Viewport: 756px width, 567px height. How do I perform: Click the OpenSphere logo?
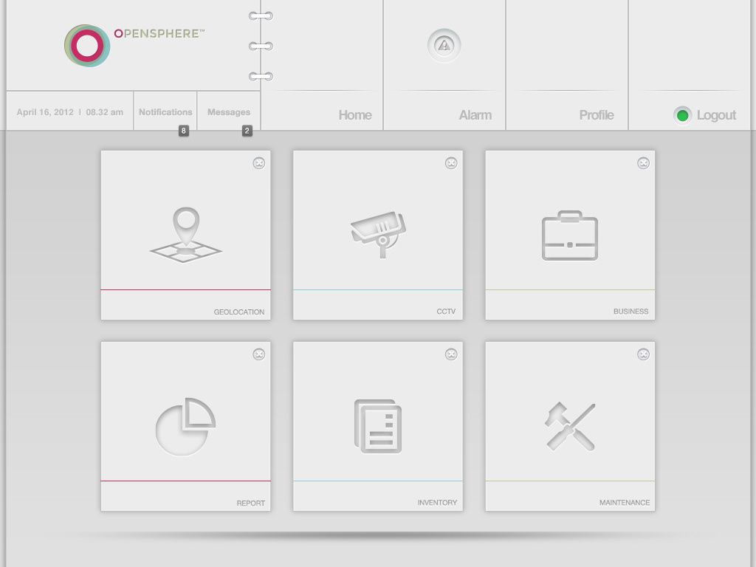coord(87,45)
